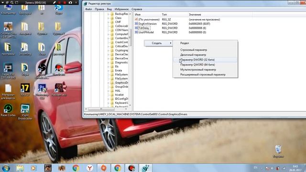Expand the GraphicsDr tree key

click(x=109, y=83)
